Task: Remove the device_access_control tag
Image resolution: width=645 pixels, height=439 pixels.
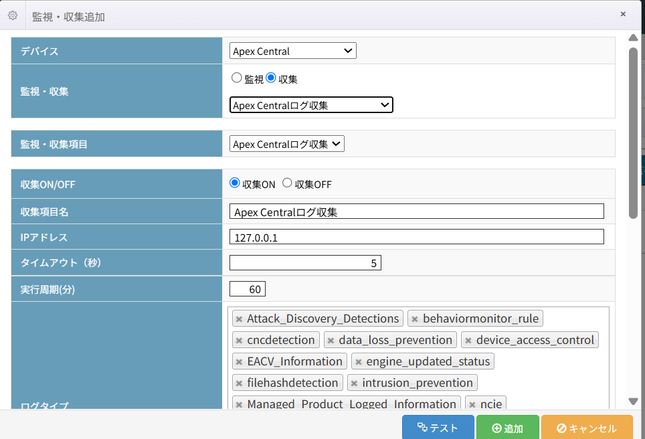Action: click(x=468, y=340)
